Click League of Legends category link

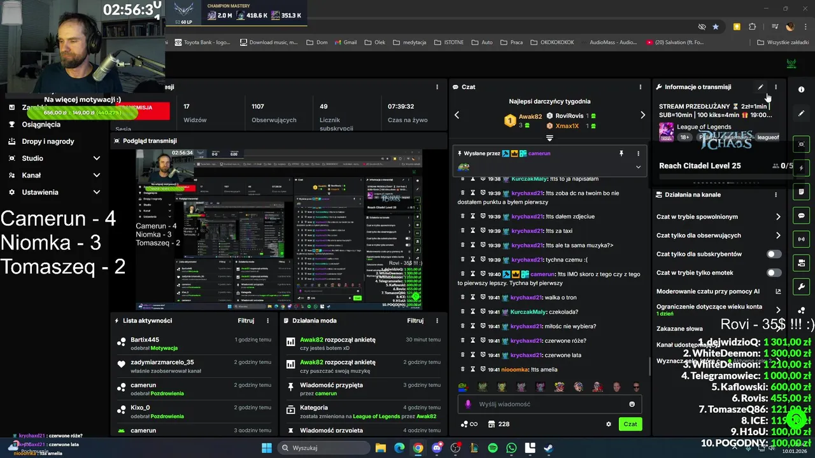click(704, 127)
